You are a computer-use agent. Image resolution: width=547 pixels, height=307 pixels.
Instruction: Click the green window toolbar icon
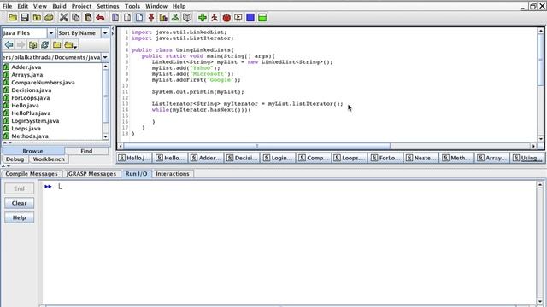point(262,18)
